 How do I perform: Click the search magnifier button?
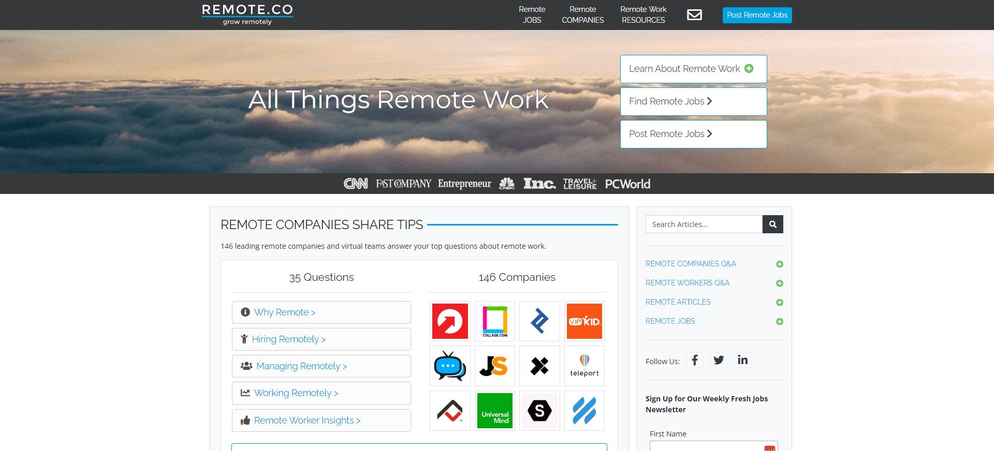click(x=772, y=224)
